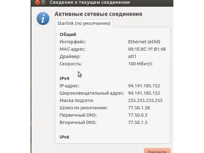Click the primary DNS value 77.50.0.3
This screenshot has height=153, width=204.
tap(138, 115)
